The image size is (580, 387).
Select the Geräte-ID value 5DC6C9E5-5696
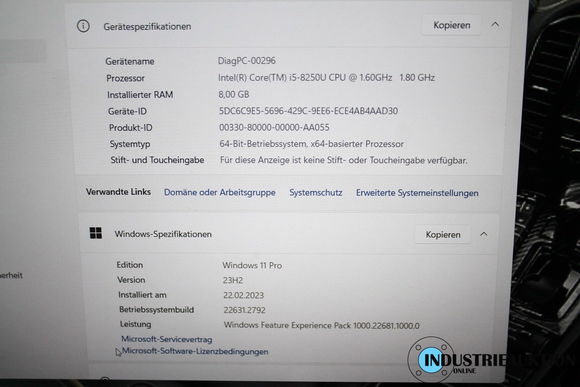click(308, 111)
